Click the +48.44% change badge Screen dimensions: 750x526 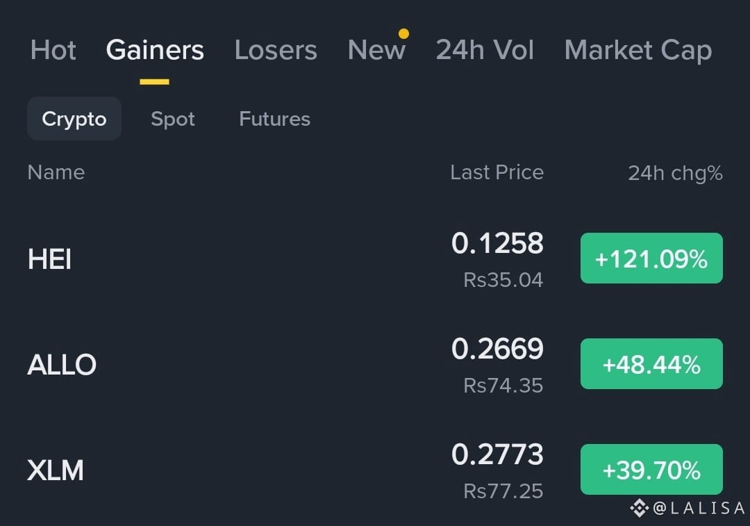651,363
